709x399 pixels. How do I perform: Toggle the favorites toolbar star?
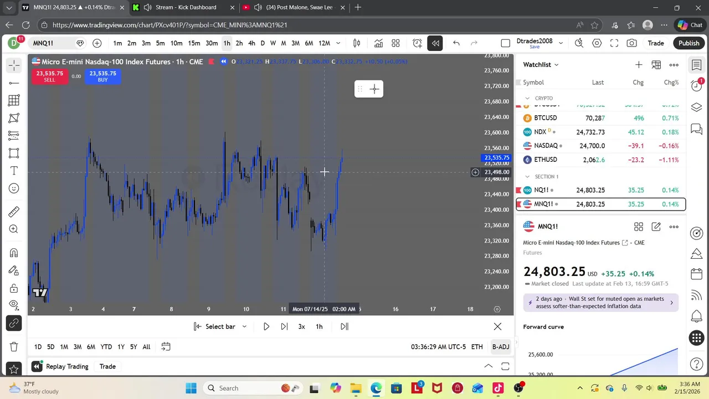[14, 369]
